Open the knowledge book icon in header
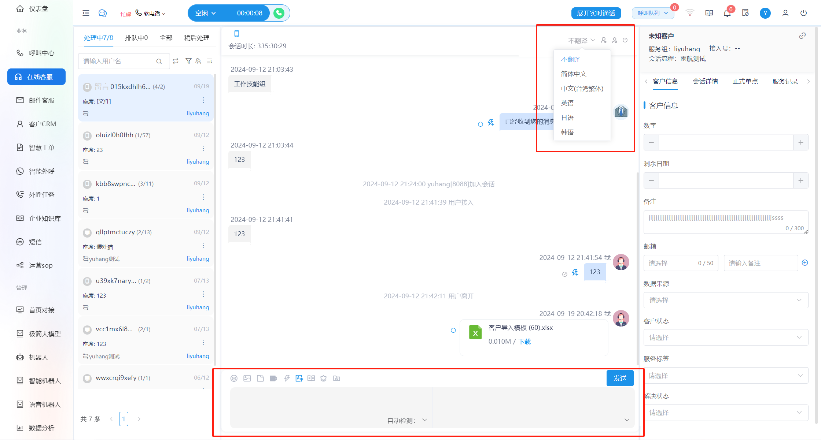The width and height of the screenshot is (821, 440). click(709, 13)
